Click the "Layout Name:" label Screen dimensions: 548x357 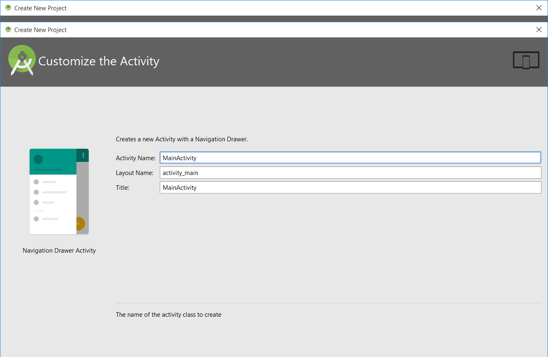coord(135,173)
